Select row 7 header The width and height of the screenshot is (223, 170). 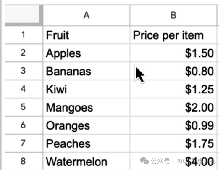tap(24, 143)
